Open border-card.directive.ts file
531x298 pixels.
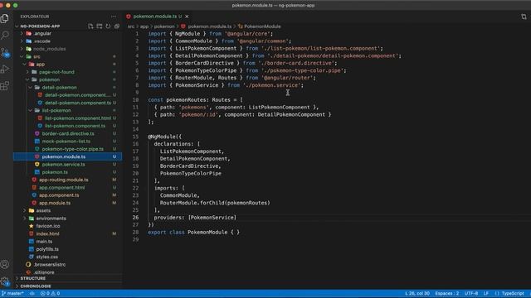click(x=68, y=133)
